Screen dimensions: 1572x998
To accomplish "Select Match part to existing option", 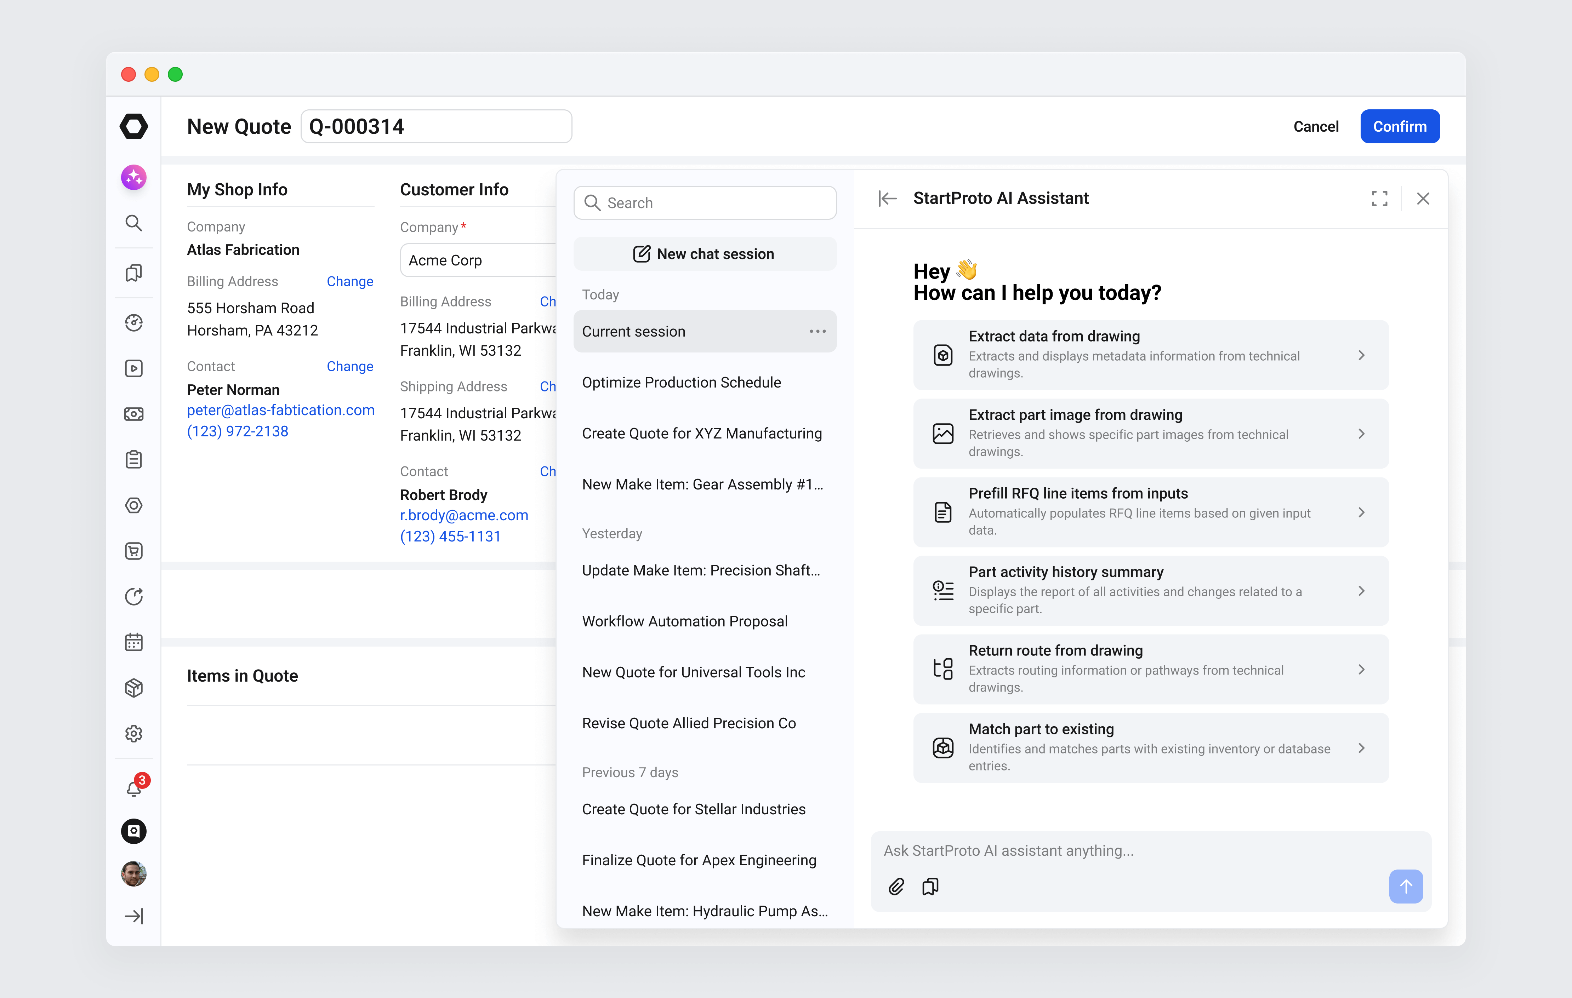I will pos(1150,748).
